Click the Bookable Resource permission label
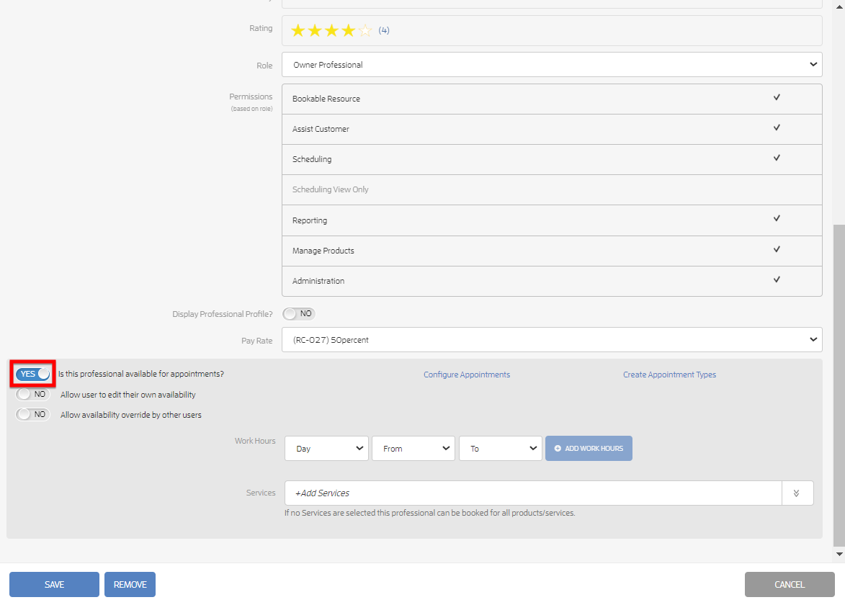845x605 pixels. (x=326, y=99)
